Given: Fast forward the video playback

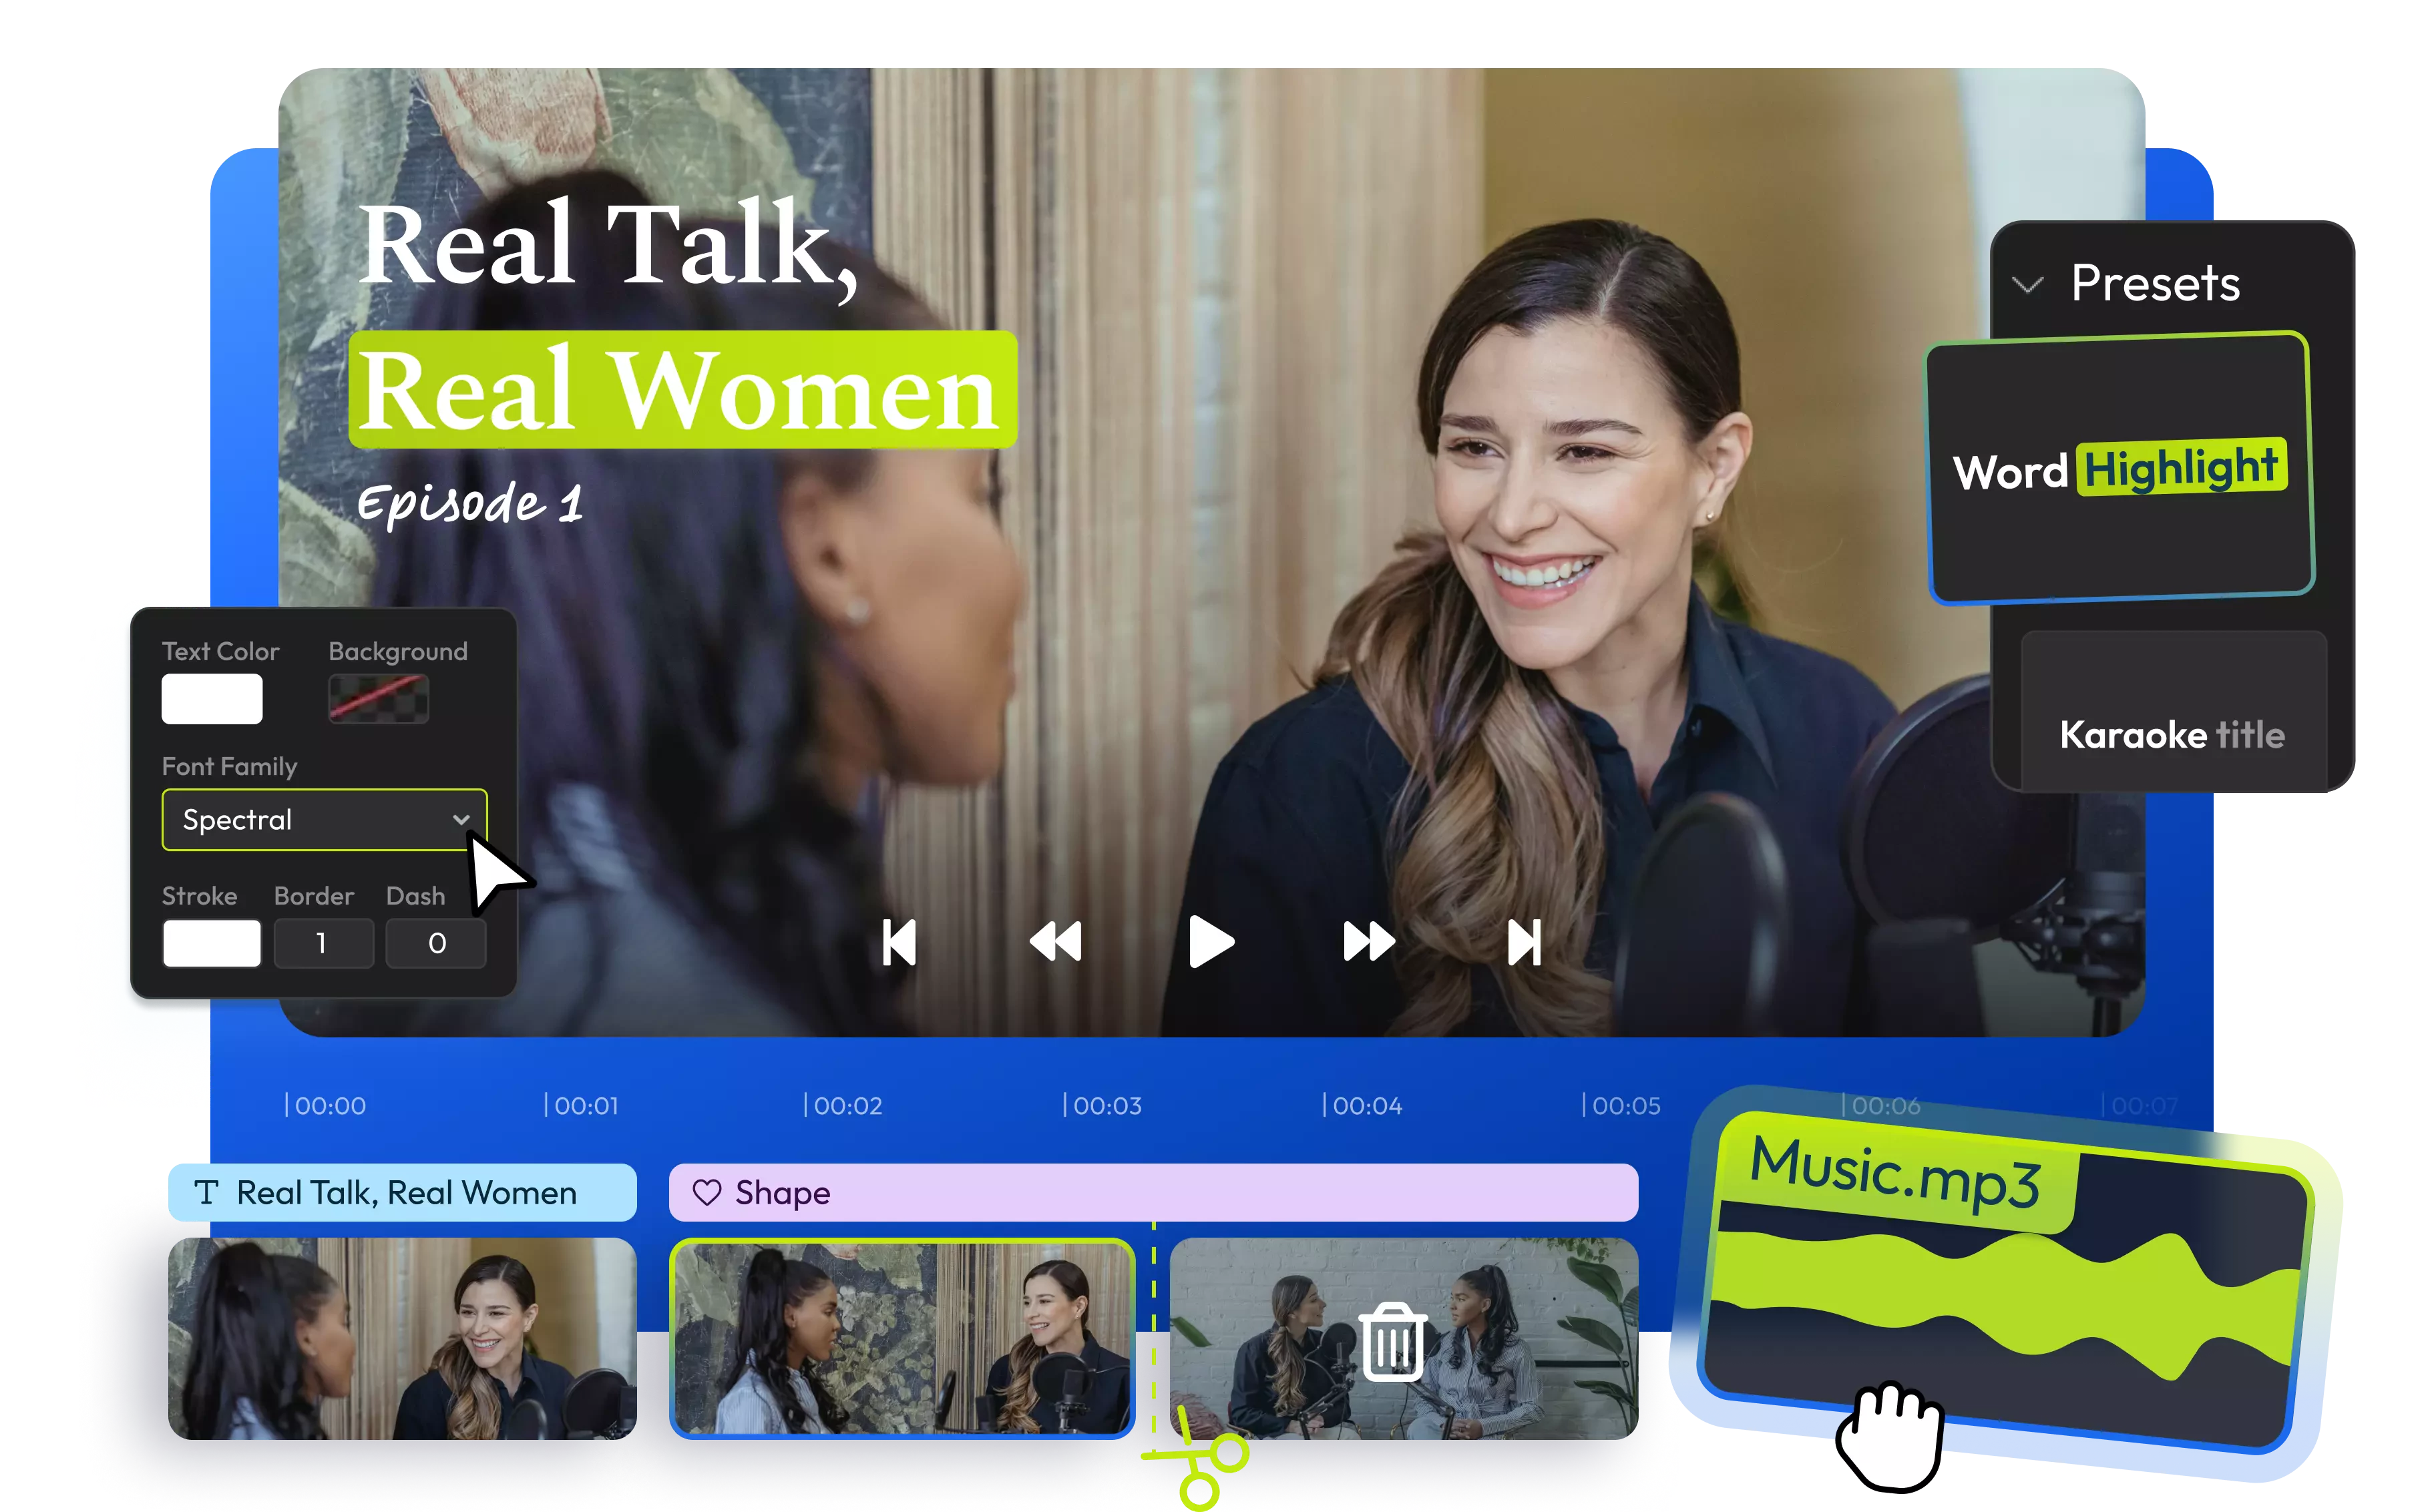Looking at the screenshot, I should click(1368, 942).
